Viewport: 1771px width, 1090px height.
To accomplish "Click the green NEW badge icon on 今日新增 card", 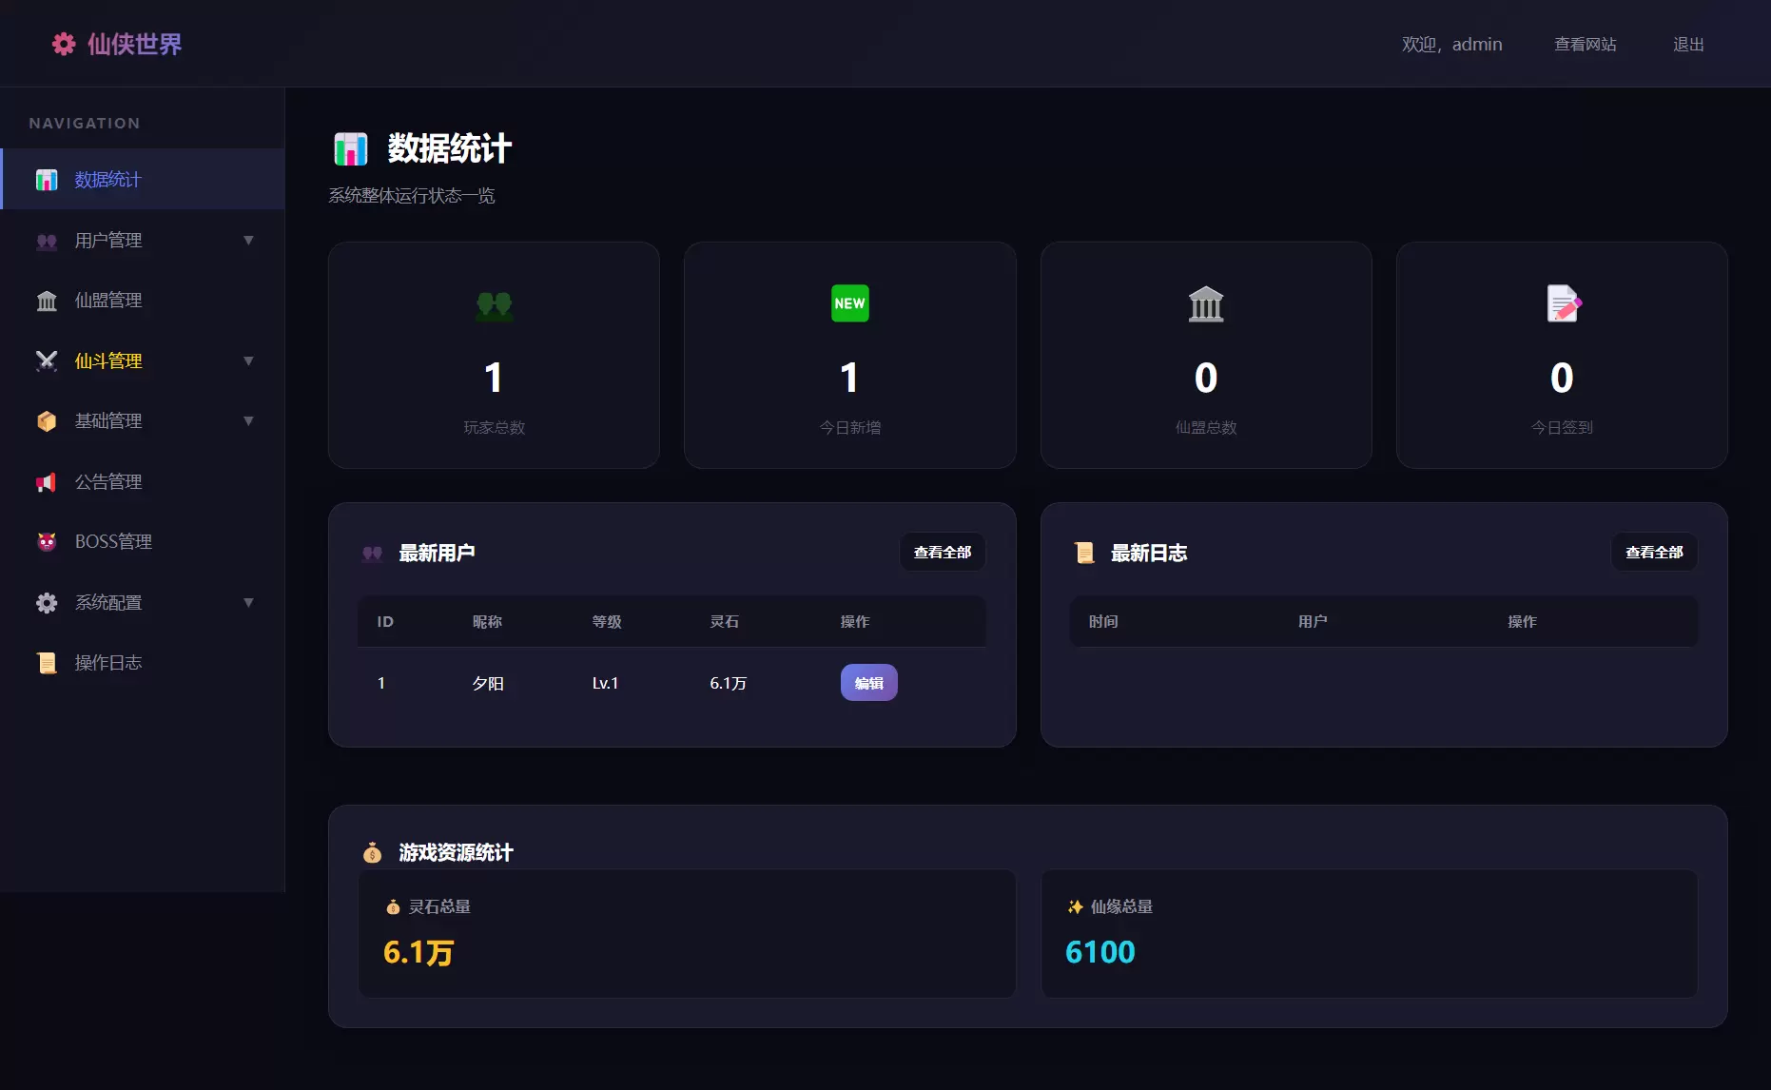I will coord(850,303).
